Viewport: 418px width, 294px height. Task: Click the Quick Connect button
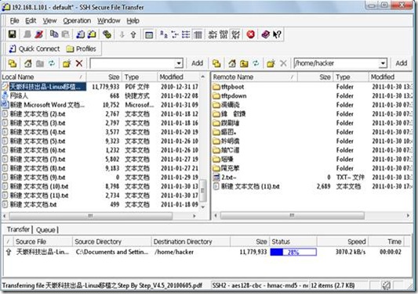pyautogui.click(x=35, y=49)
